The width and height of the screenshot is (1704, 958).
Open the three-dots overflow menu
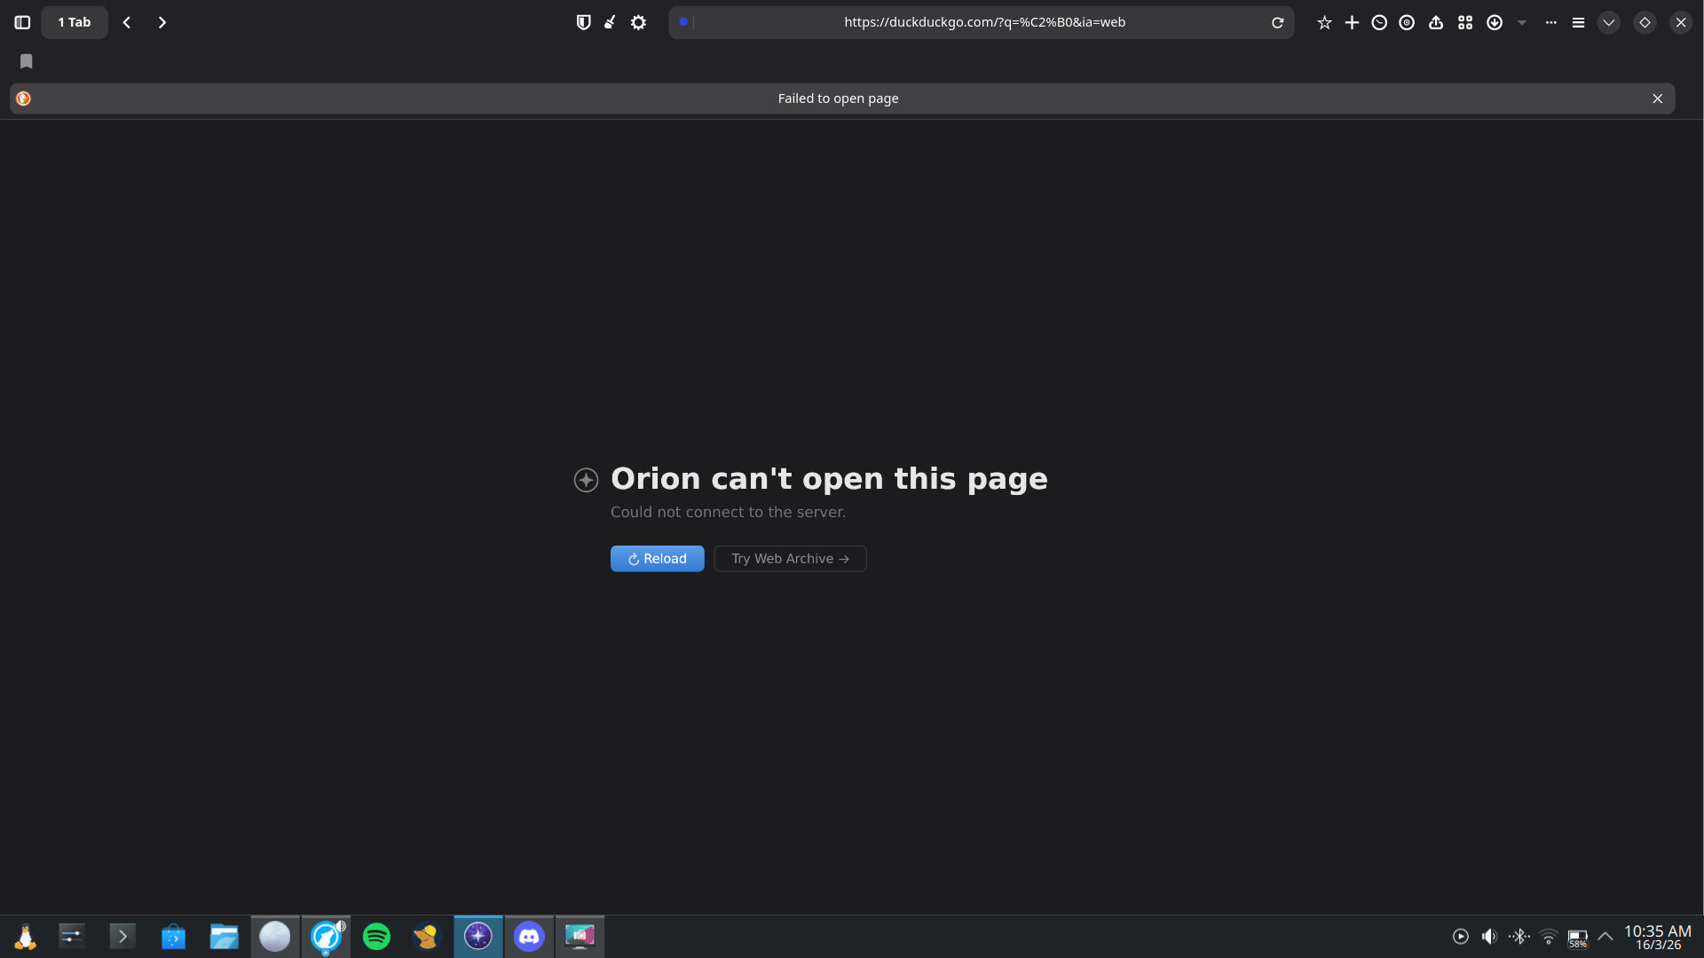(x=1550, y=22)
